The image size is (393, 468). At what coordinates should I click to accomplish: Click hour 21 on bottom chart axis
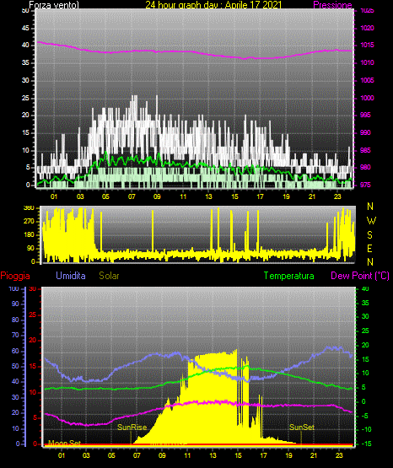[x=314, y=455]
